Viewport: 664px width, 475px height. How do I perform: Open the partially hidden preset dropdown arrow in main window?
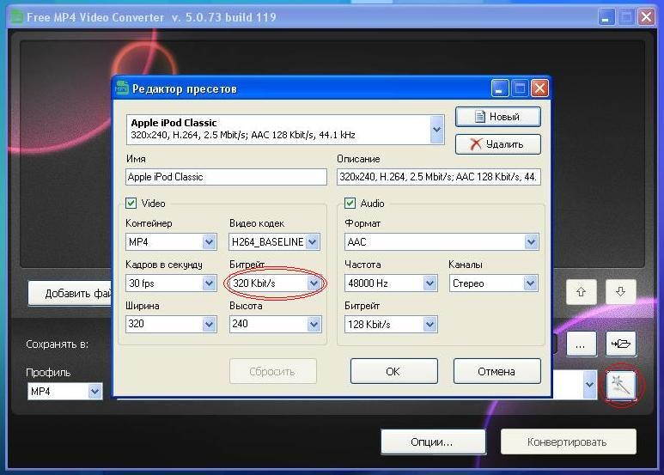[589, 385]
